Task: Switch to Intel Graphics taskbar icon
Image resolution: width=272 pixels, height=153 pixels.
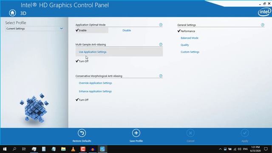Action: [102, 149]
